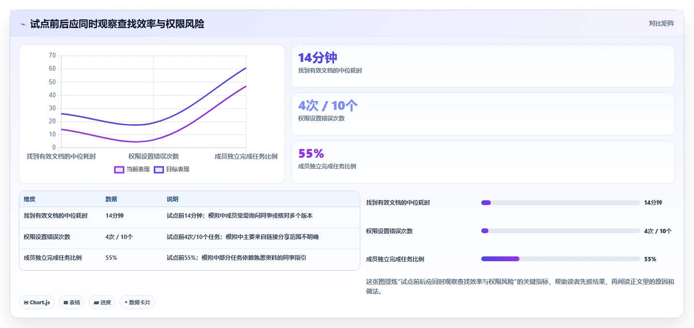The height and width of the screenshot is (328, 694).
Task: Toggle the 当前表现 legend swatch
Action: [x=119, y=169]
